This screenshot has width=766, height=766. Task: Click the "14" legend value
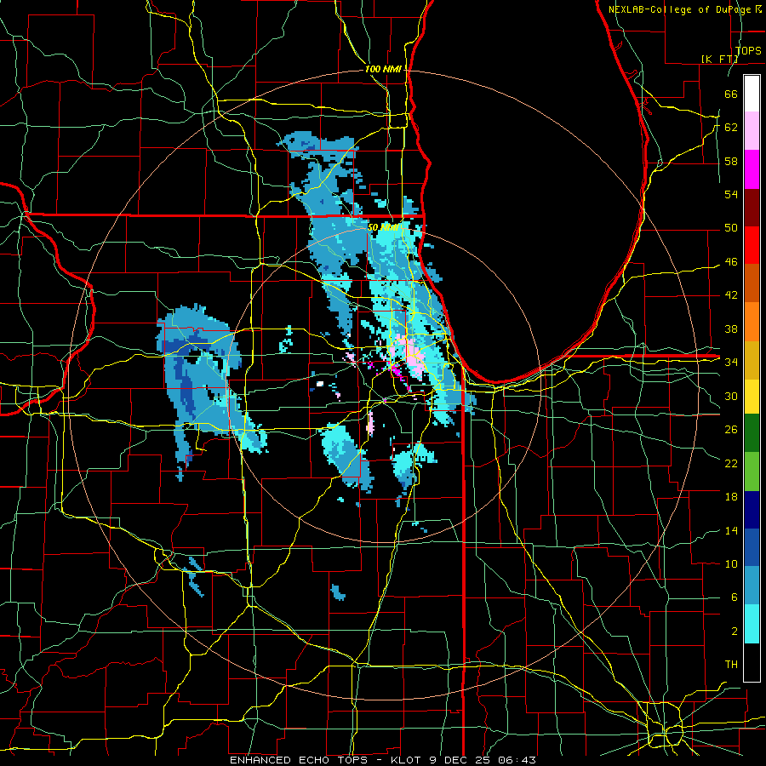click(x=731, y=530)
